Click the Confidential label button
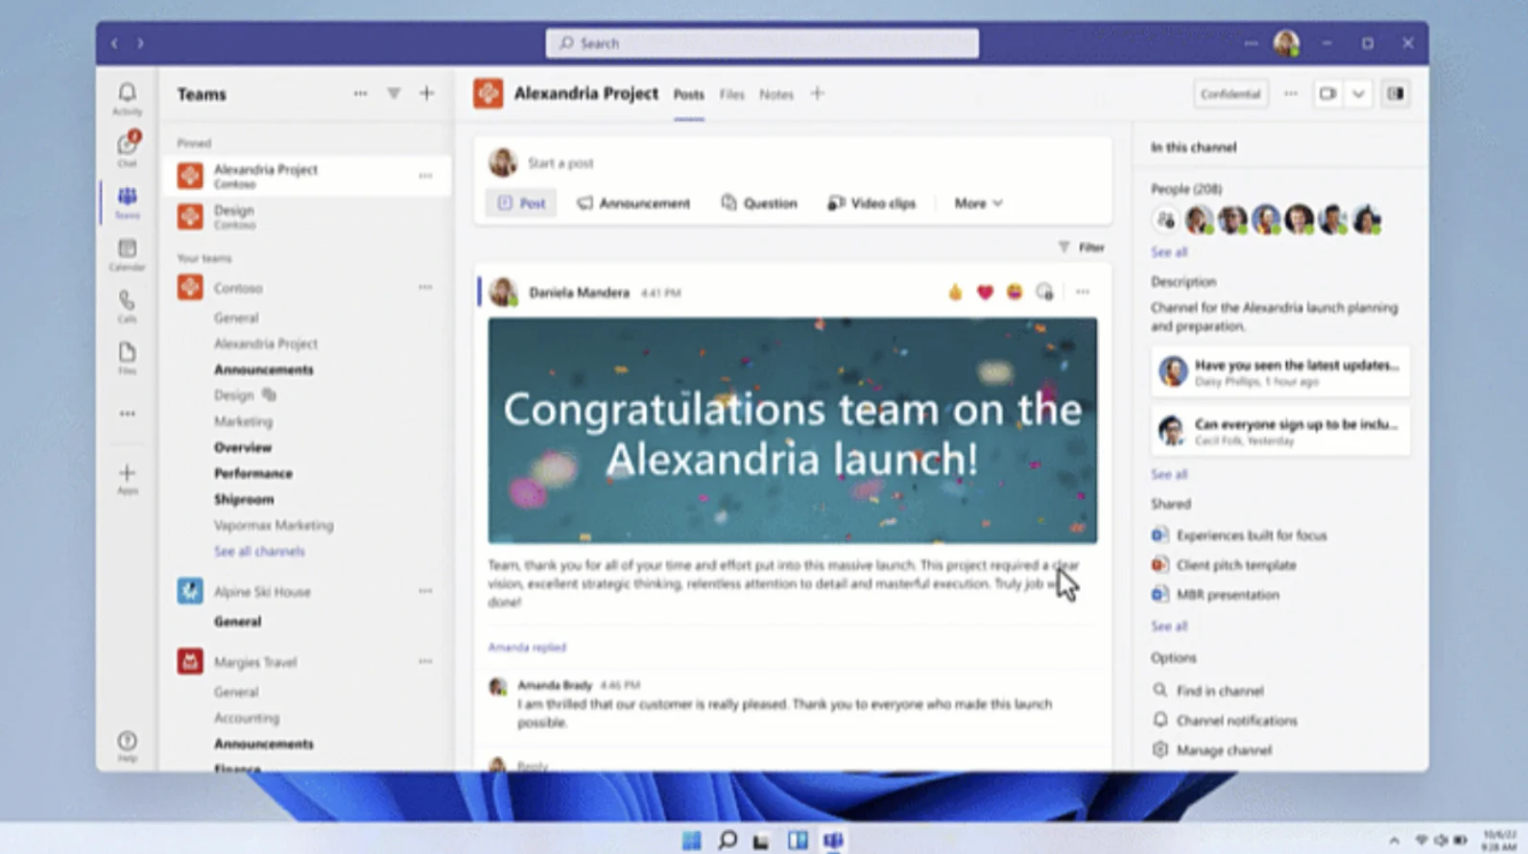This screenshot has width=1528, height=854. [x=1230, y=94]
